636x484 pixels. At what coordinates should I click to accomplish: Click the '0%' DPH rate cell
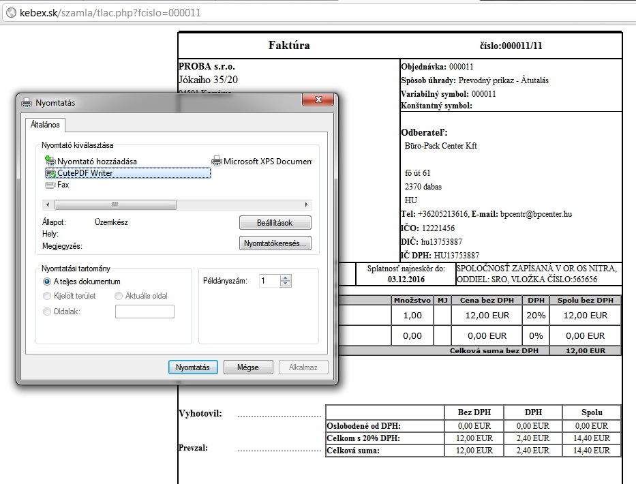536,336
